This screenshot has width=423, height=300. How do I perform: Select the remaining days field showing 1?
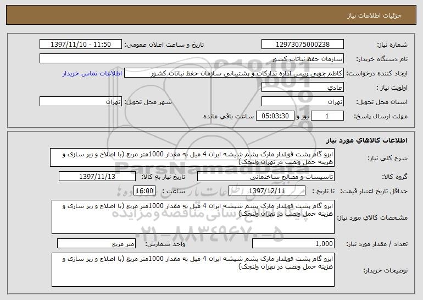tap(327, 116)
